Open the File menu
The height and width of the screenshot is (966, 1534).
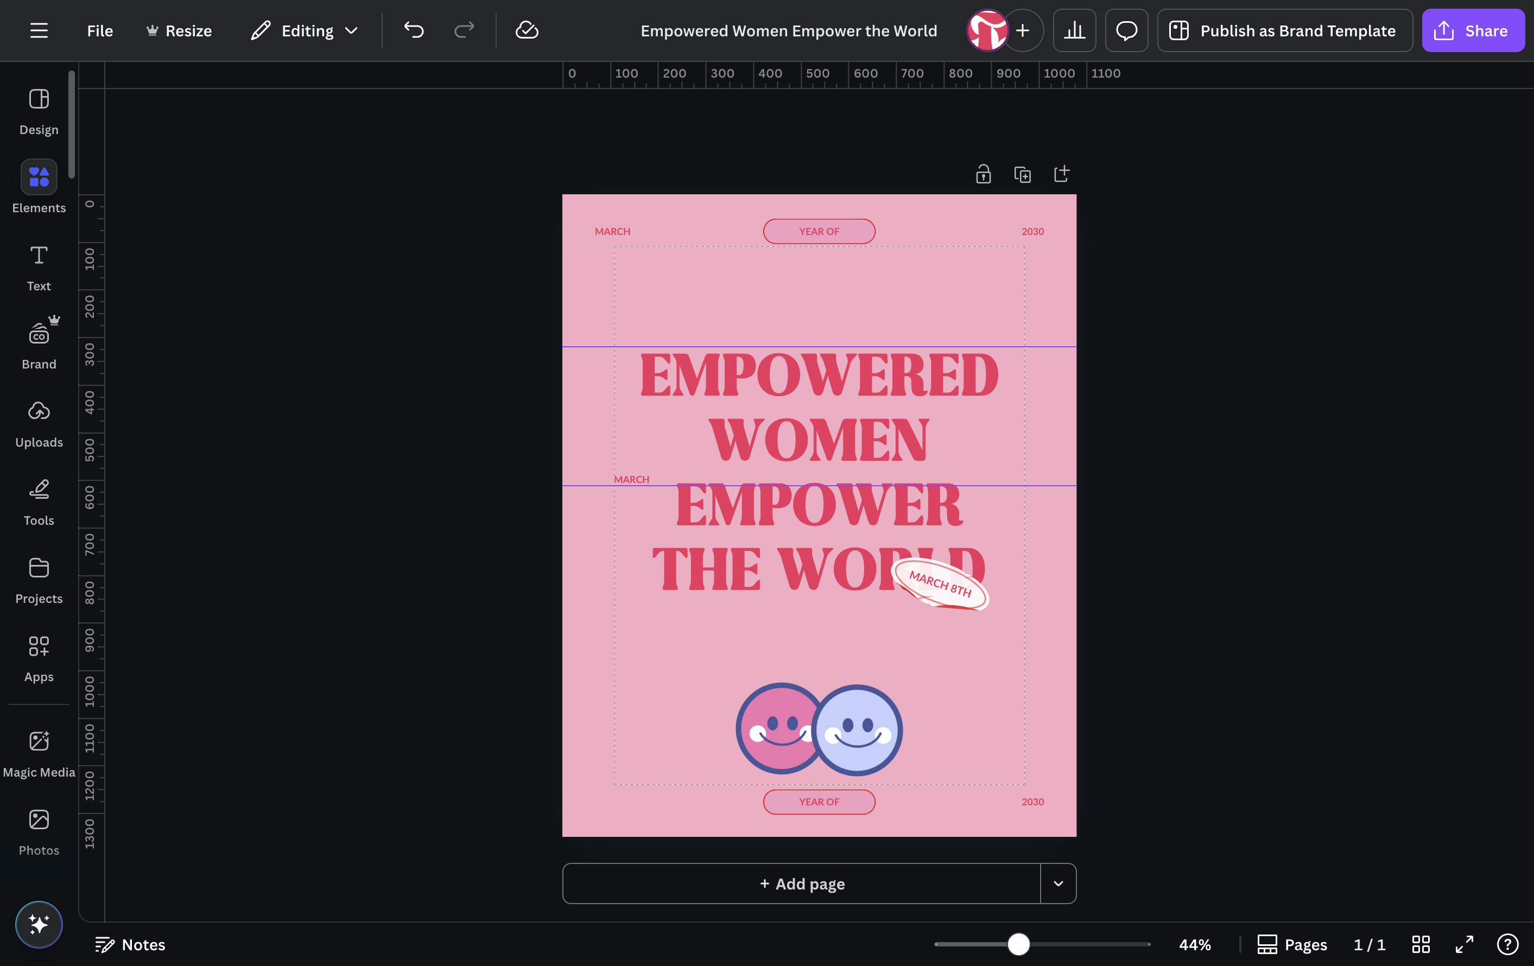click(100, 30)
